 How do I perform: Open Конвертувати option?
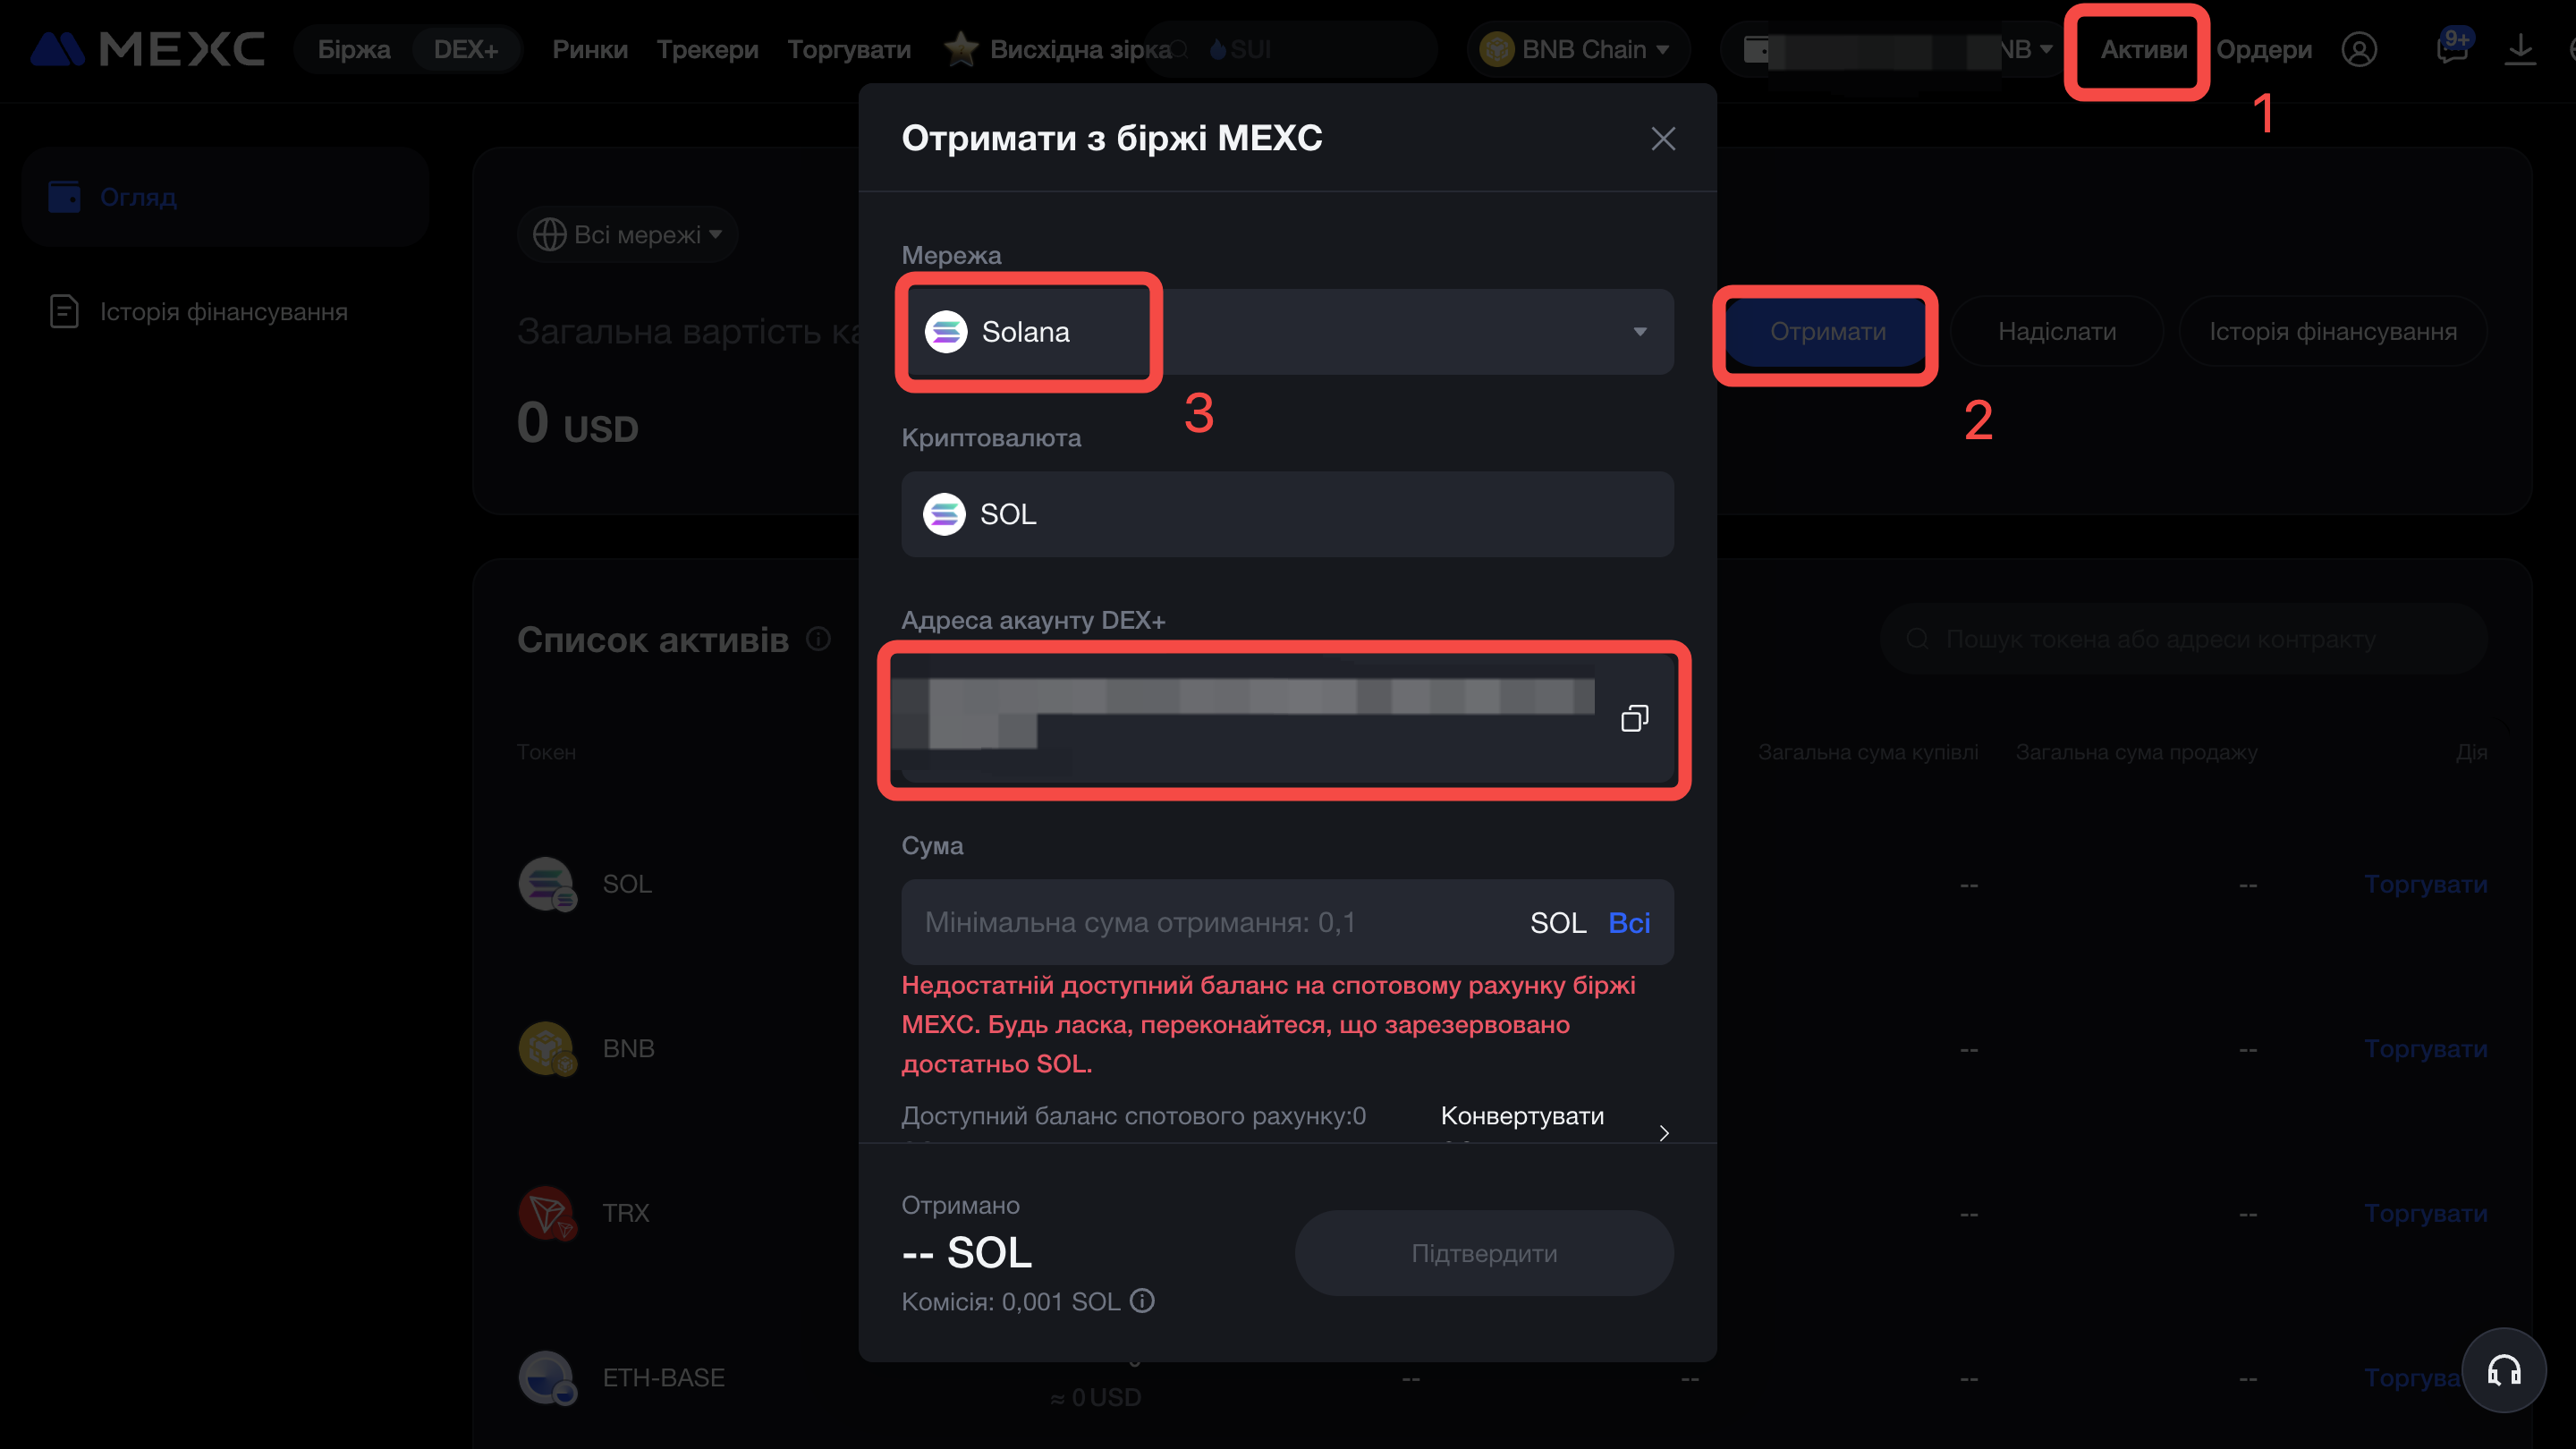click(x=1522, y=1116)
